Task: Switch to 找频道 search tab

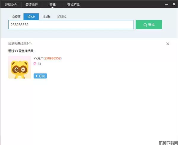Action: coord(16,17)
